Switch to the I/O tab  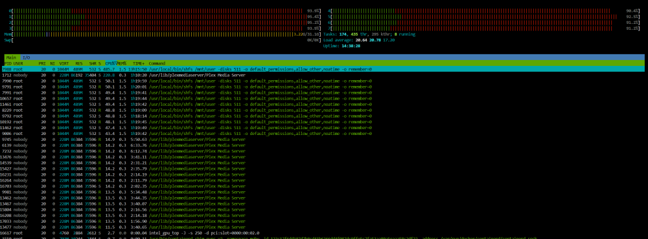coord(26,57)
